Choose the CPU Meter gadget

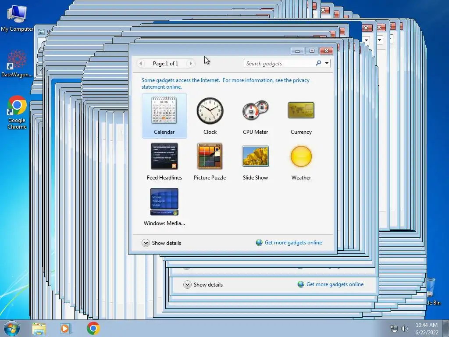(x=256, y=116)
